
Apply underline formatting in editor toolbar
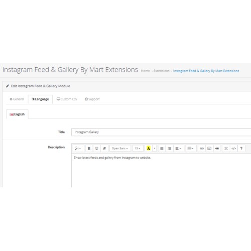(97, 149)
